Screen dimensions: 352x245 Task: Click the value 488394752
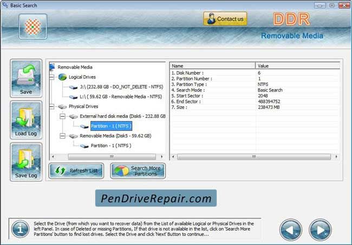click(x=269, y=102)
